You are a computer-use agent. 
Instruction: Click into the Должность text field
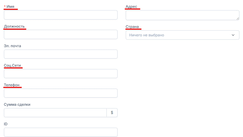[x=61, y=35]
